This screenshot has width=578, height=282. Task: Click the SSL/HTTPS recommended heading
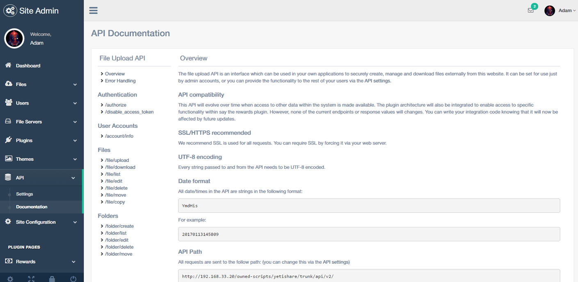tap(215, 133)
